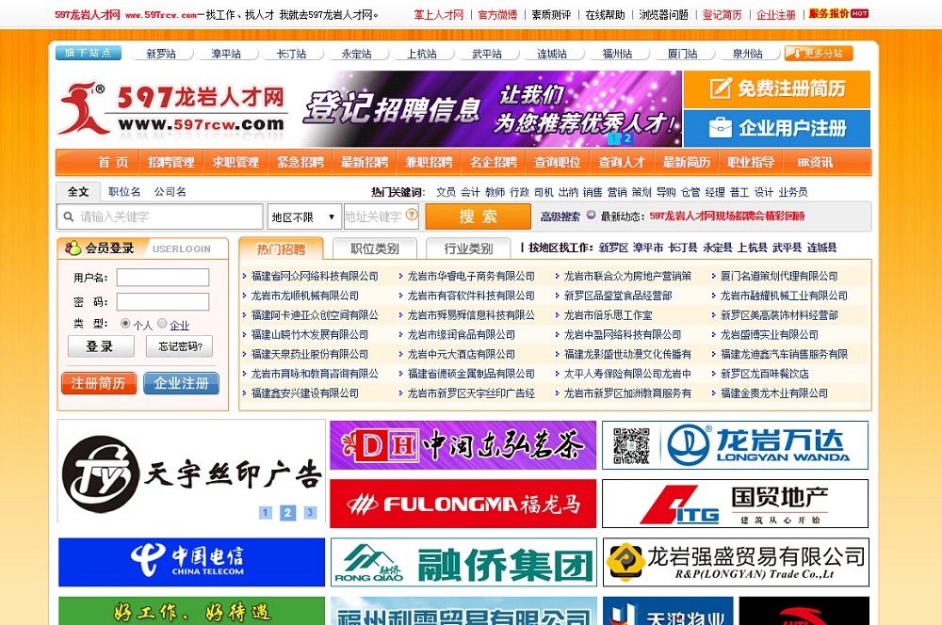Open the 泉州站 sub-site link
Screen dimensions: 942x625
[x=747, y=54]
